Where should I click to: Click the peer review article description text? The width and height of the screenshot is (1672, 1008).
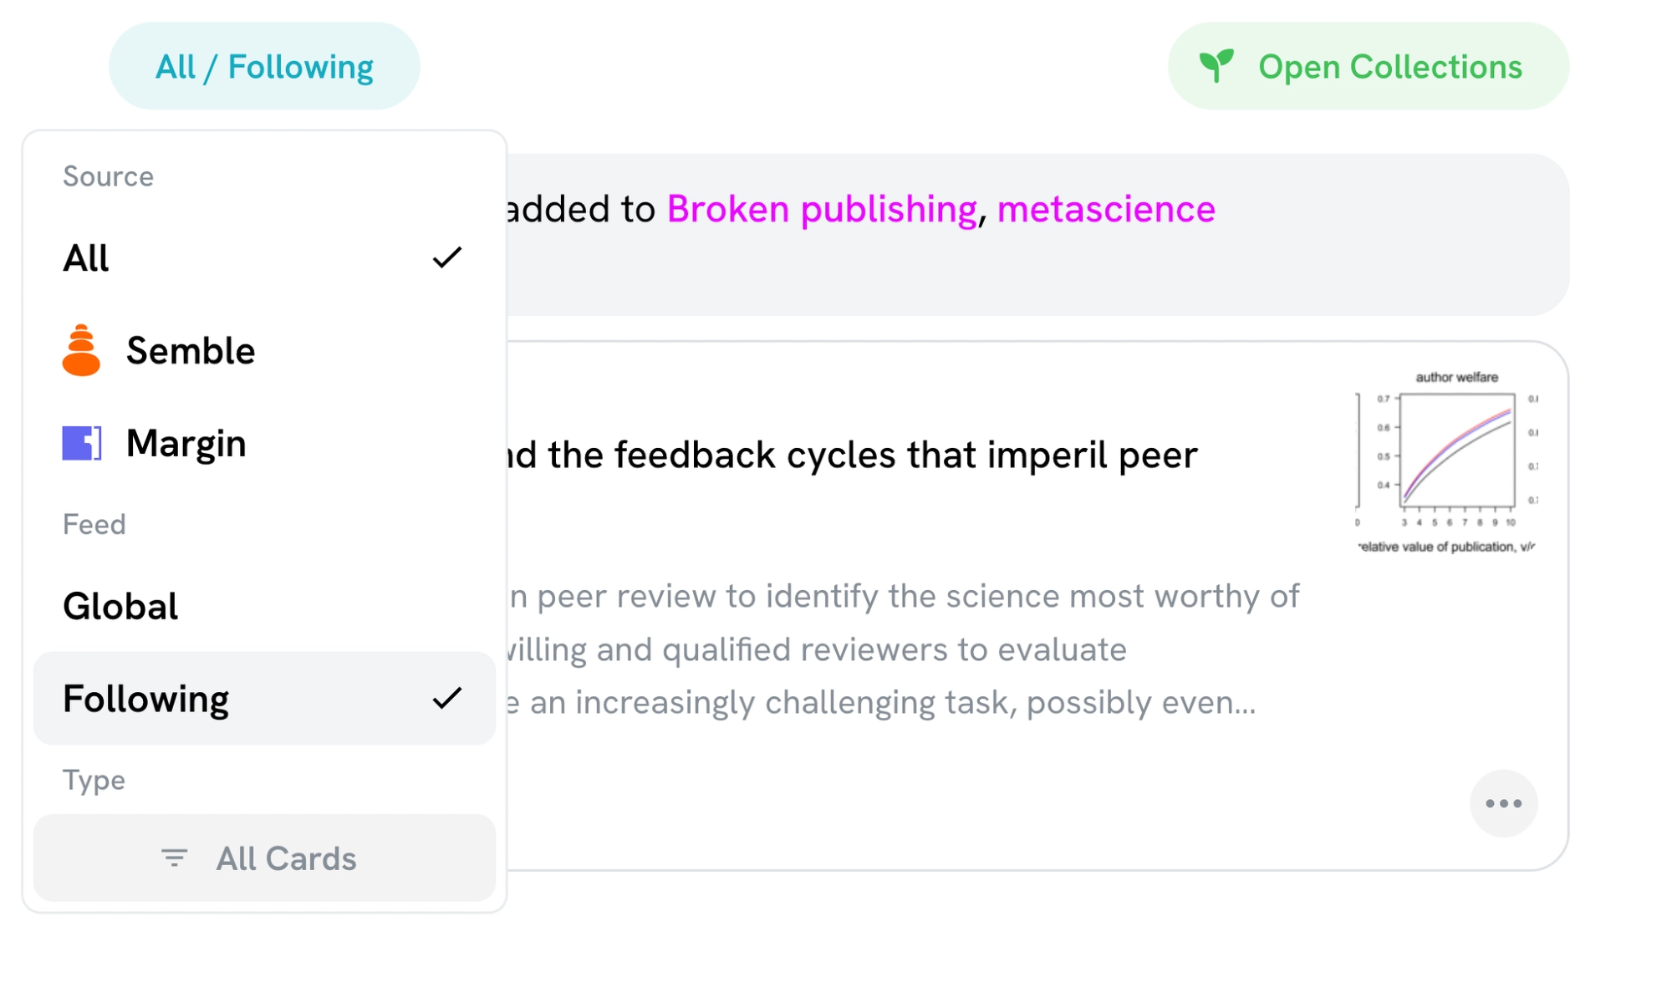click(x=903, y=649)
